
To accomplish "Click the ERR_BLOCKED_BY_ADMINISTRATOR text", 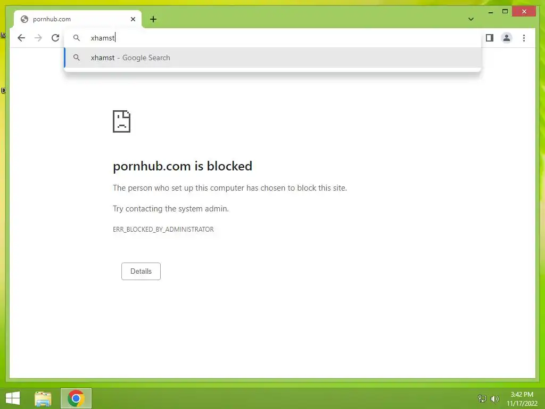I will coord(163,230).
